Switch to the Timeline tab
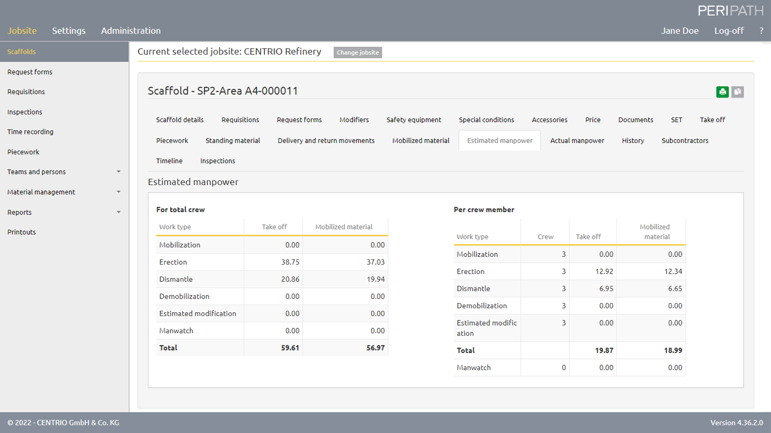 tap(169, 161)
